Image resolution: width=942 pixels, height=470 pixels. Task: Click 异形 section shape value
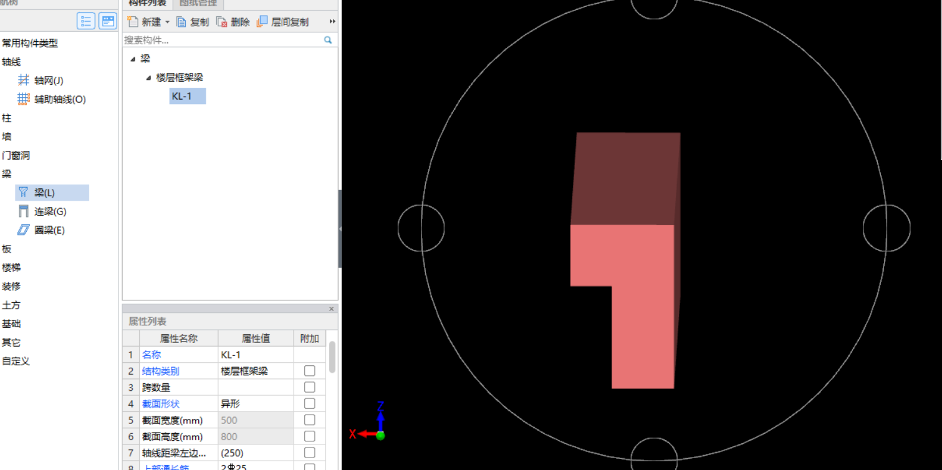pos(256,403)
